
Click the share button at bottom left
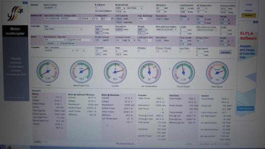coord(37,141)
